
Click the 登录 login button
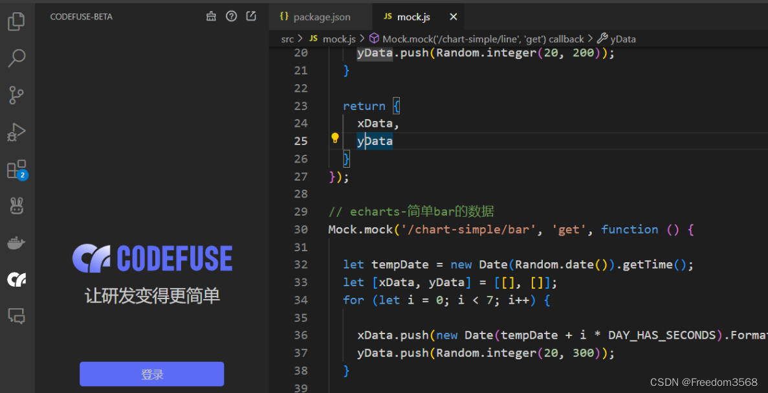pos(152,374)
